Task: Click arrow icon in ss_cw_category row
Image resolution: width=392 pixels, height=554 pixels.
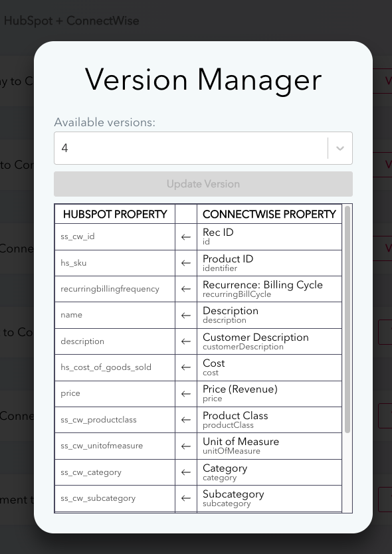Action: [x=186, y=472]
